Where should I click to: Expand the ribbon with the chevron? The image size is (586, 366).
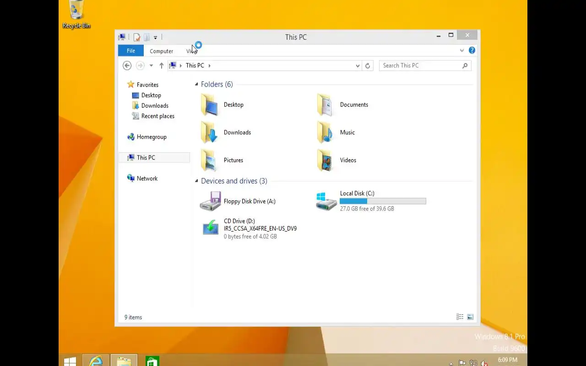[x=462, y=51]
